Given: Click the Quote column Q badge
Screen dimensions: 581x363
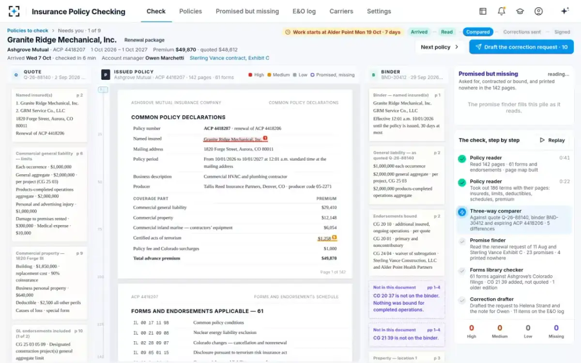Looking at the screenshot, I should coord(16,75).
